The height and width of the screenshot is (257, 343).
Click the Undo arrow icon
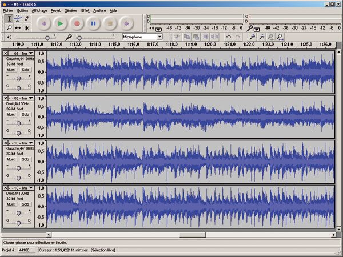point(228,37)
